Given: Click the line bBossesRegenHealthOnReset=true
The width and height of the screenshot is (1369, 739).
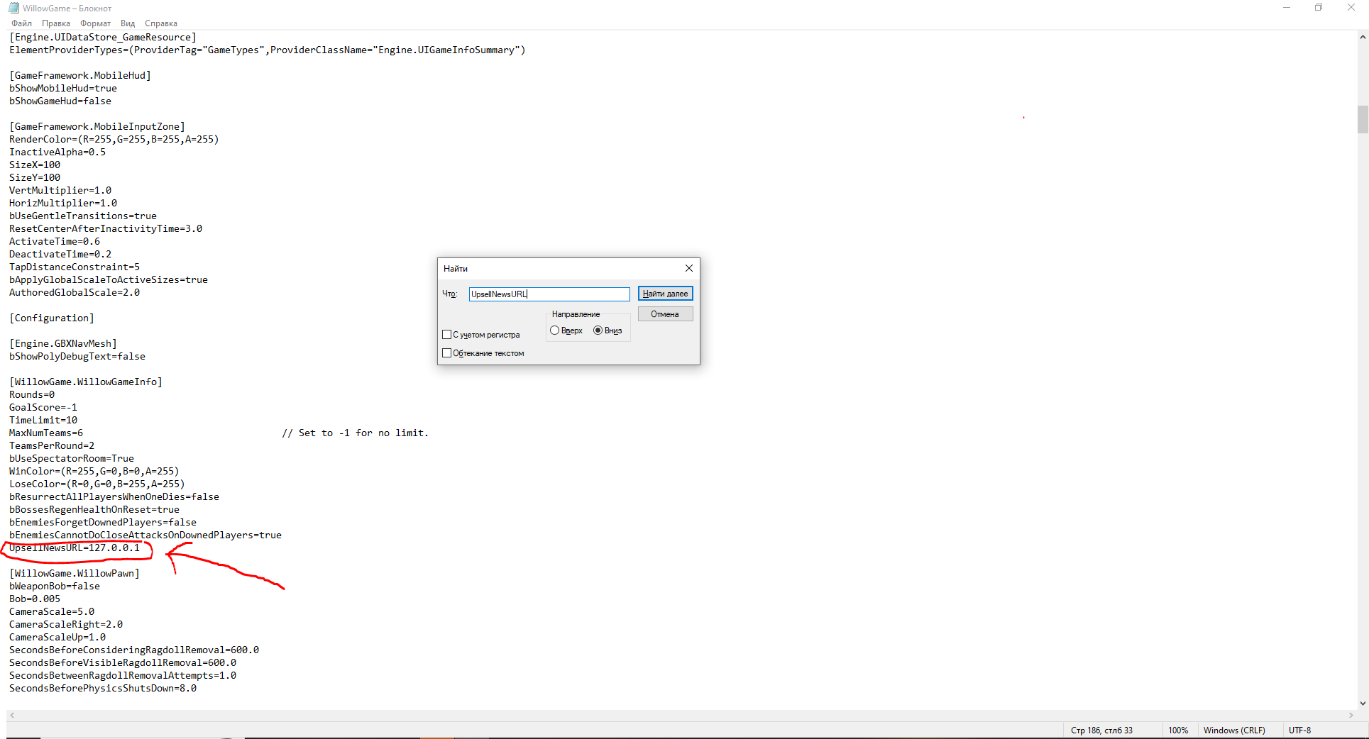Looking at the screenshot, I should coord(94,510).
